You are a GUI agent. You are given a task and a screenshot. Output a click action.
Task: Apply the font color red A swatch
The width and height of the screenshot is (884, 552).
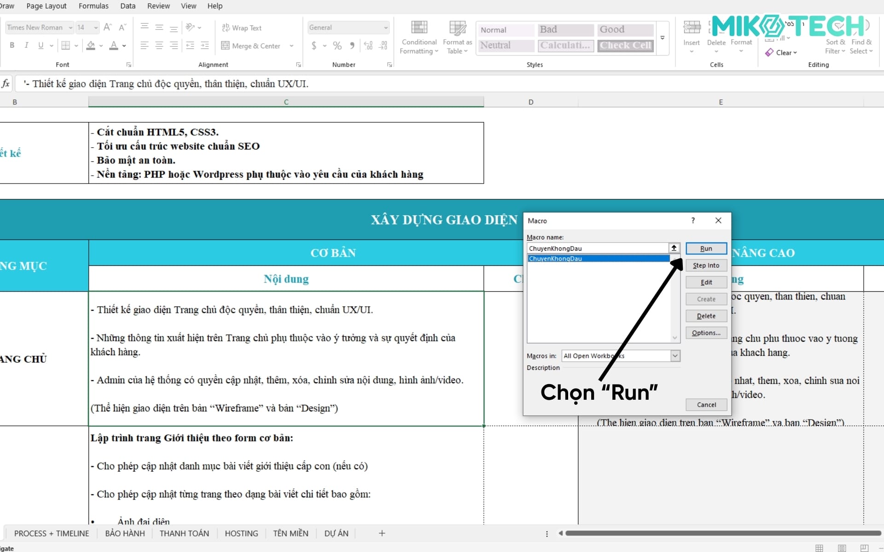click(x=114, y=46)
